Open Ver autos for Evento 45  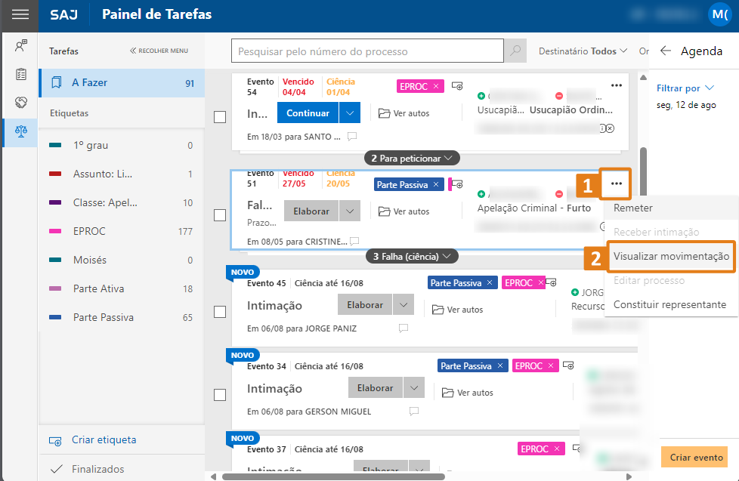click(x=458, y=309)
